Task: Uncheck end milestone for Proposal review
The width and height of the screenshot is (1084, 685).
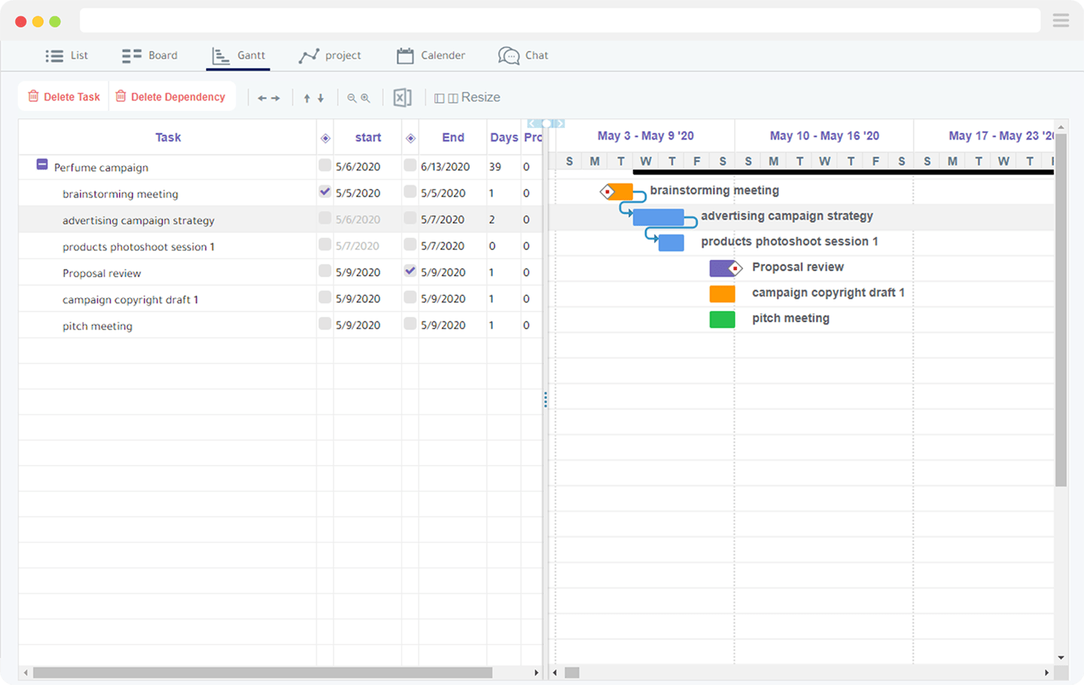Action: coord(410,271)
